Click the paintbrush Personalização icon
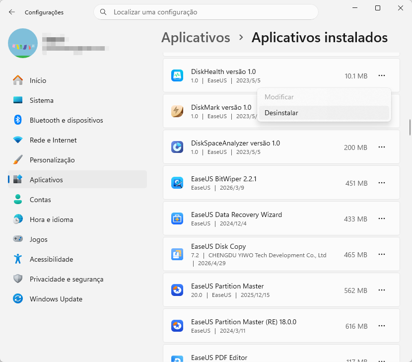 (x=18, y=159)
